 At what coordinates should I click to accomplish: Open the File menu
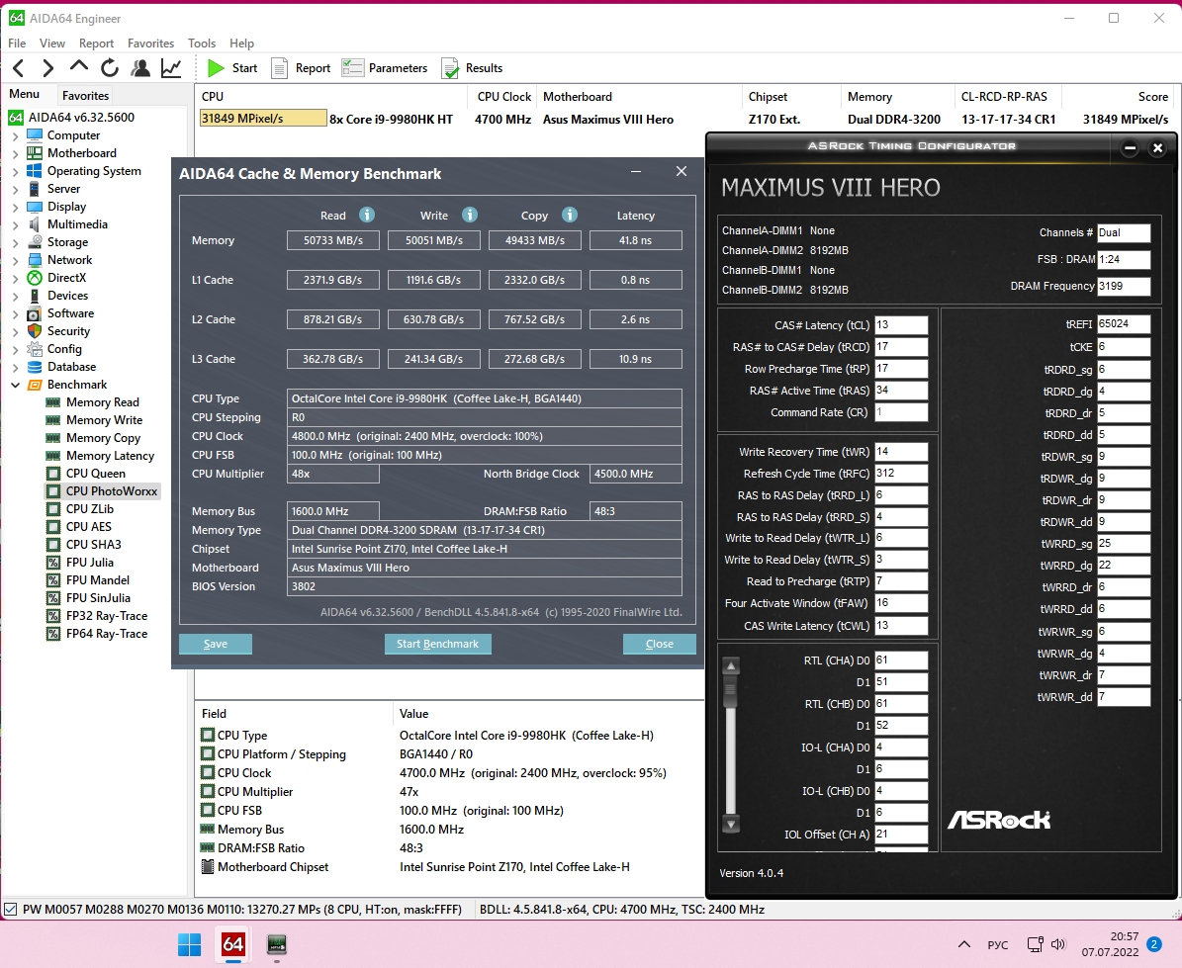pos(17,43)
